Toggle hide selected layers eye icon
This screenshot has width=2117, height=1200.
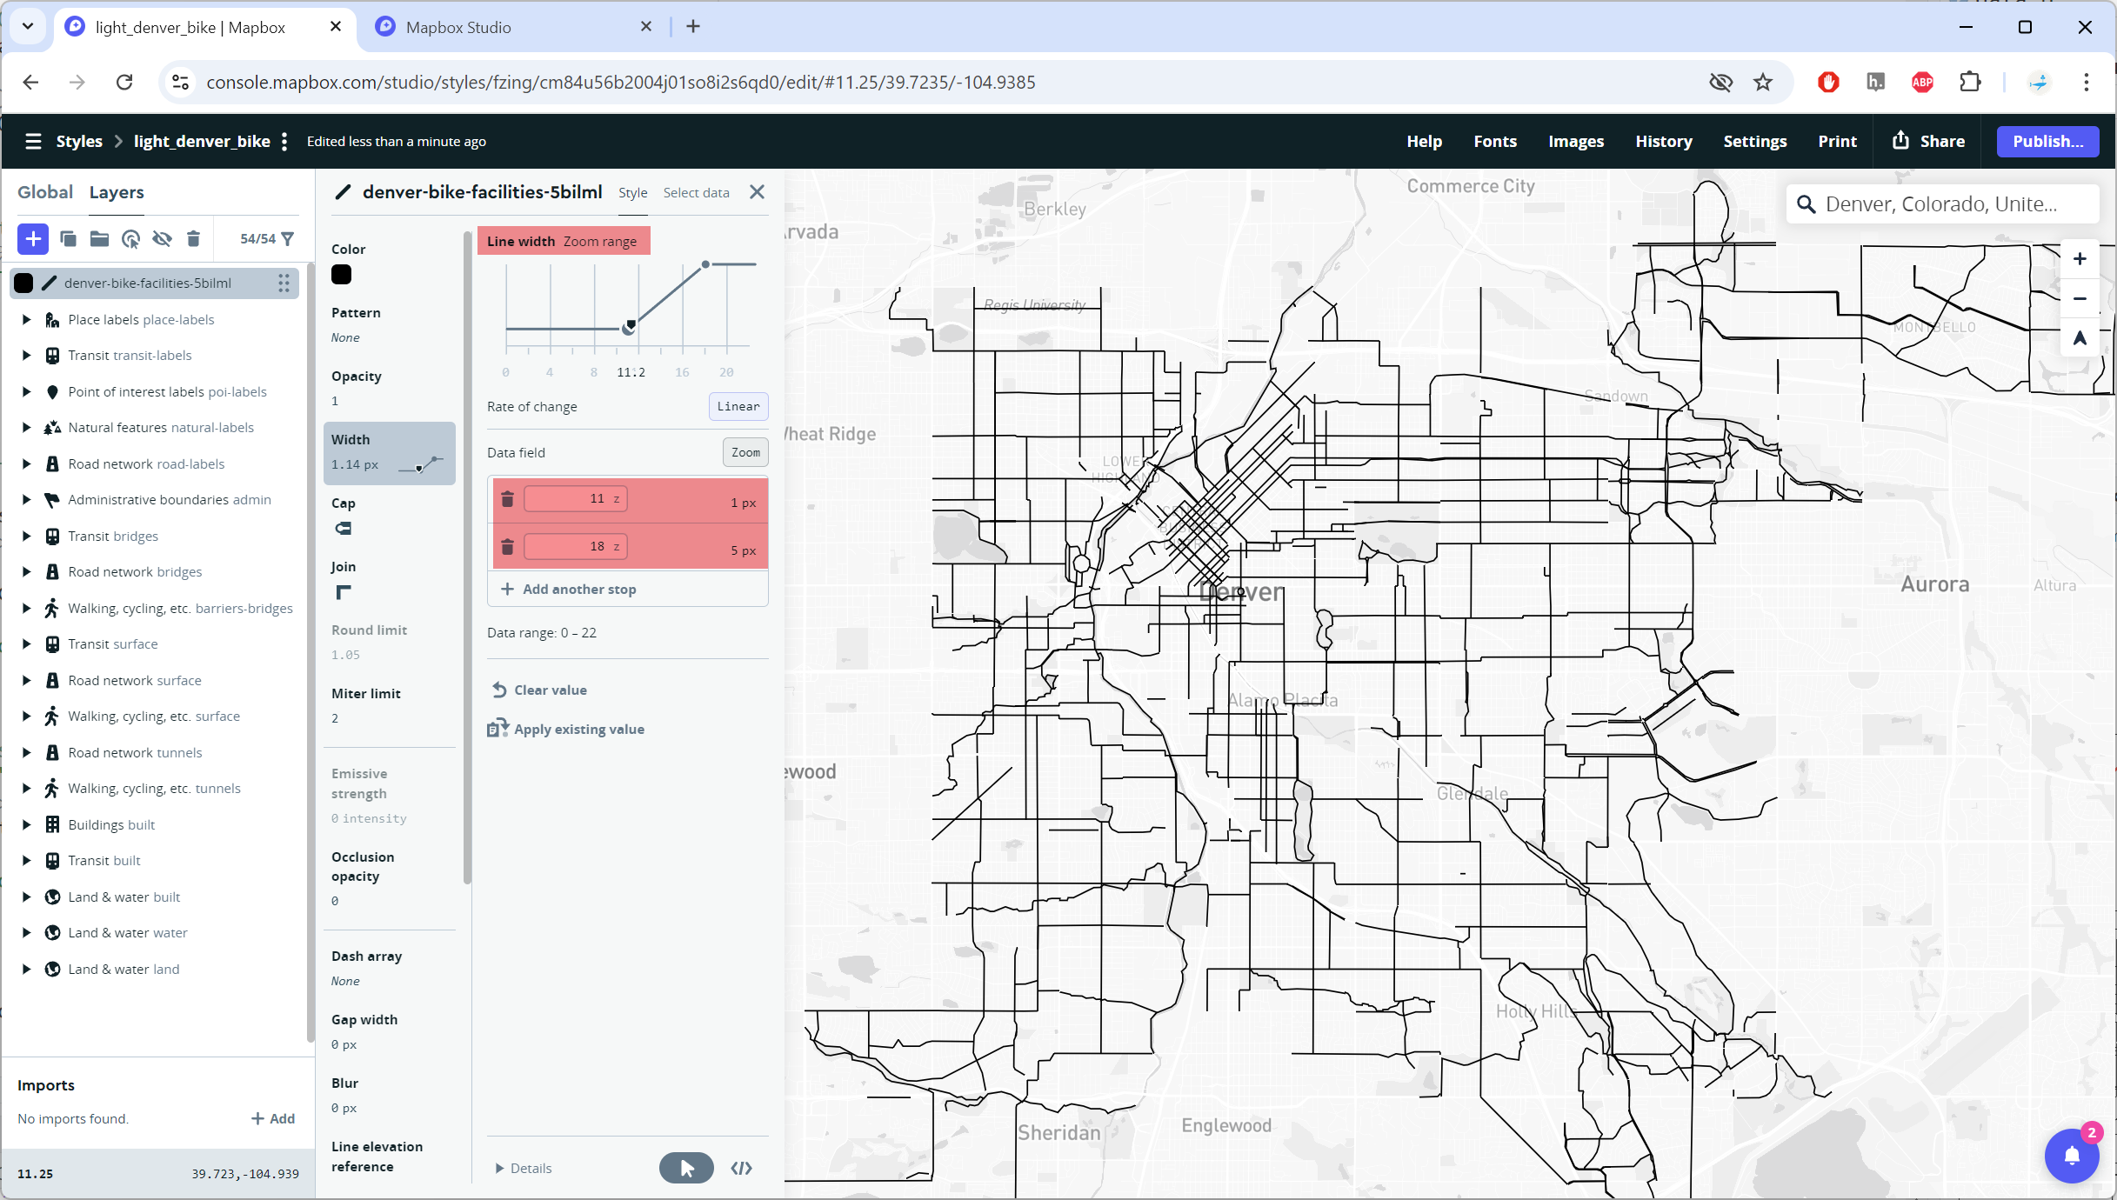[162, 238]
